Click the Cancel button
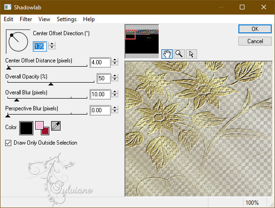Screen dimensions: 275x208 click(x=255, y=41)
